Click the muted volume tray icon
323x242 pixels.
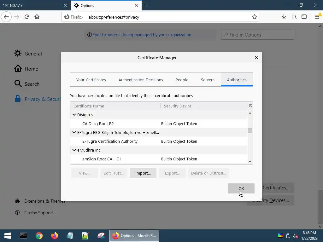[295, 236]
